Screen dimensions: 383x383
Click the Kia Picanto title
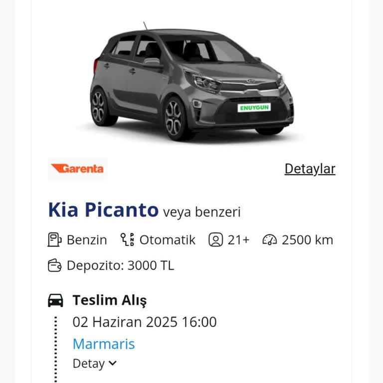pyautogui.click(x=103, y=210)
